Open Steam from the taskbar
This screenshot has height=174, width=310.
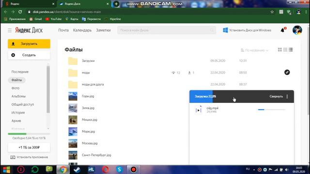[x=77, y=170]
